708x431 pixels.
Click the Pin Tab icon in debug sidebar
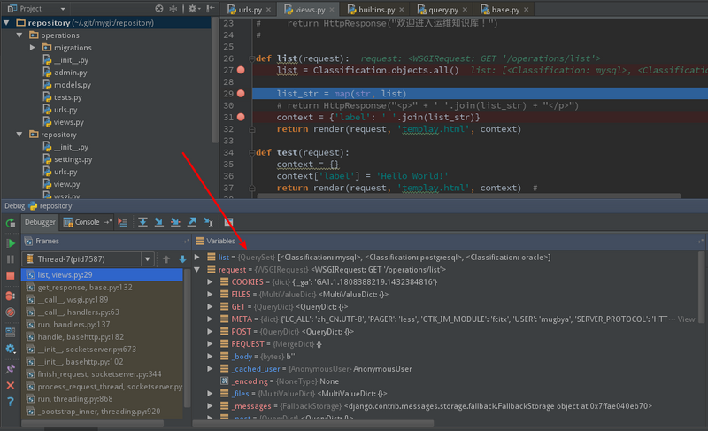pos(11,369)
